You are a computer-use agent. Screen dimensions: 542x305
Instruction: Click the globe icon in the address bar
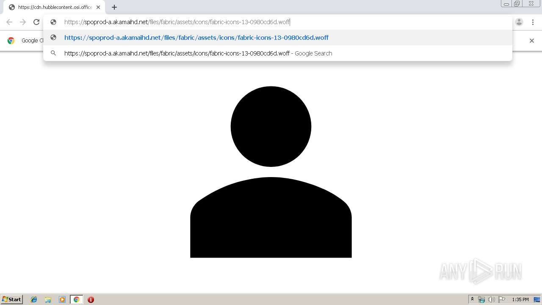(53, 22)
